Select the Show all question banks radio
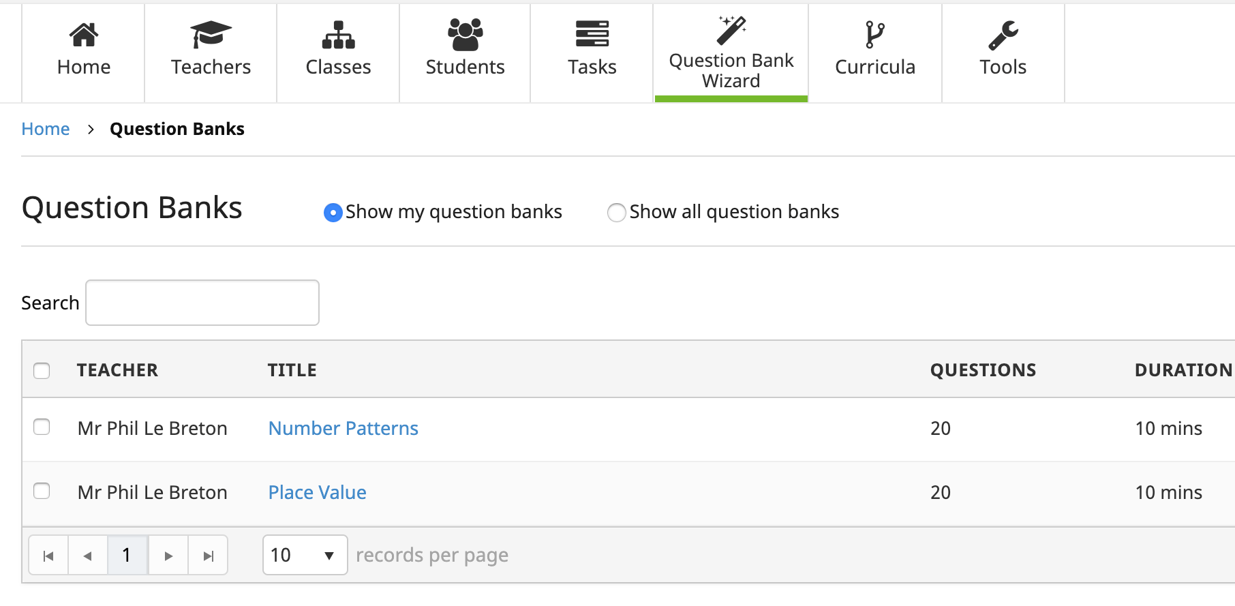 tap(616, 212)
